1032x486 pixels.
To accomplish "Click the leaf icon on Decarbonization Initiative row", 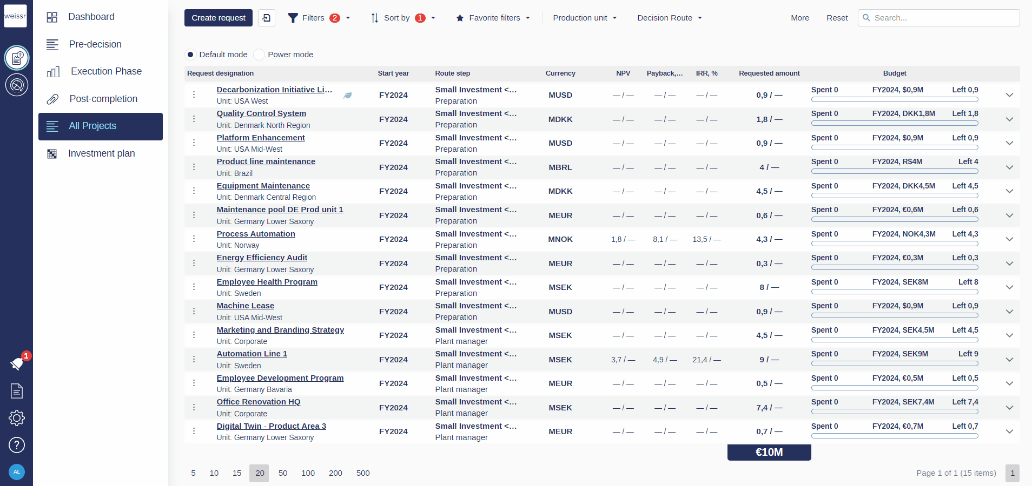I will click(x=348, y=96).
